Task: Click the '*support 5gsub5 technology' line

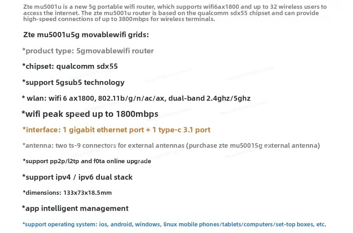Action: tap(73, 82)
